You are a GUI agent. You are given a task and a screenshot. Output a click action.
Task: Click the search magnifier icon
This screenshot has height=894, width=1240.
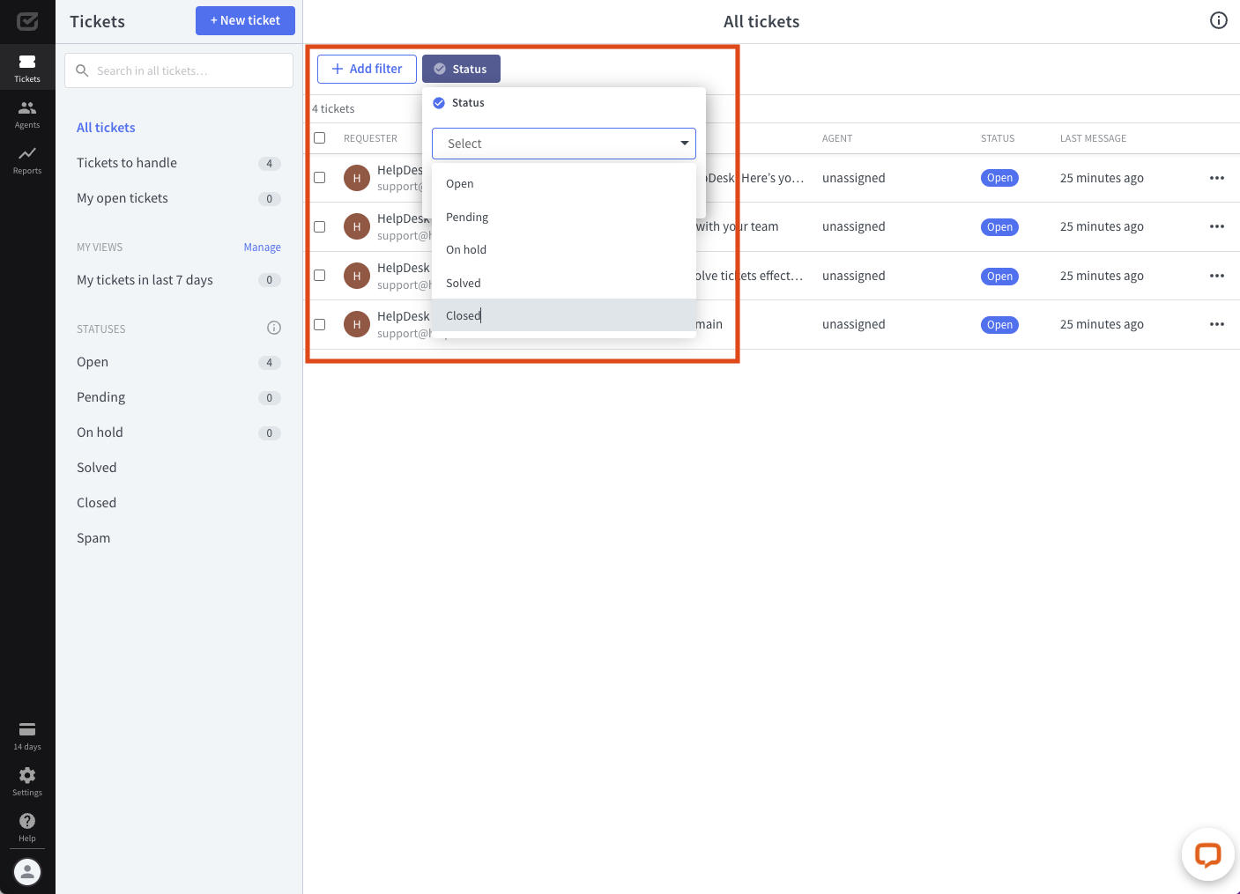tap(82, 70)
